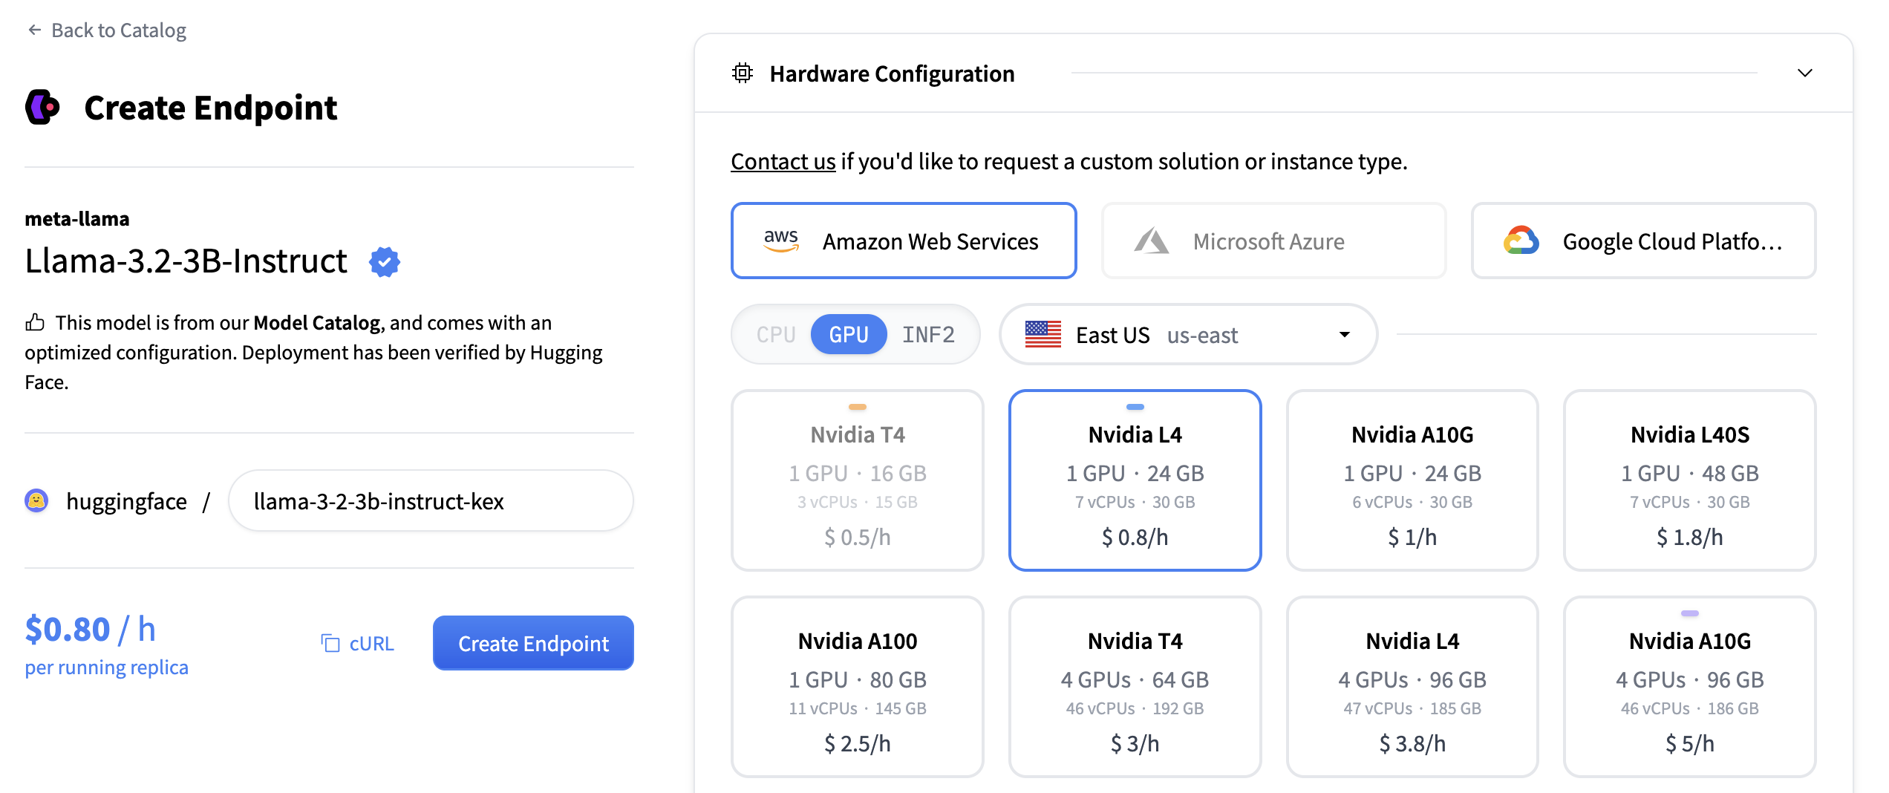Screen dimensions: 1889x793
Task: Click the orange indicator on Nvidia T4 card
Action: (858, 407)
